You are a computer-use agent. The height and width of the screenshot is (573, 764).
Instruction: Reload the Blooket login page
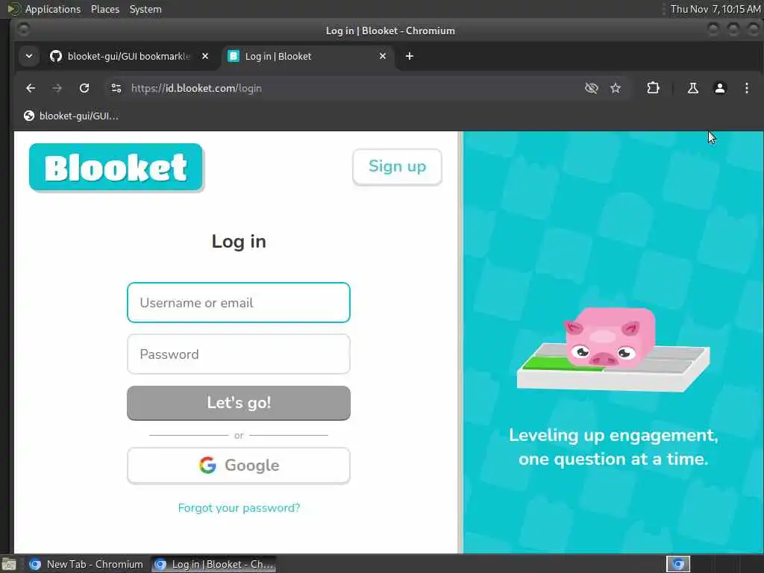(x=84, y=88)
